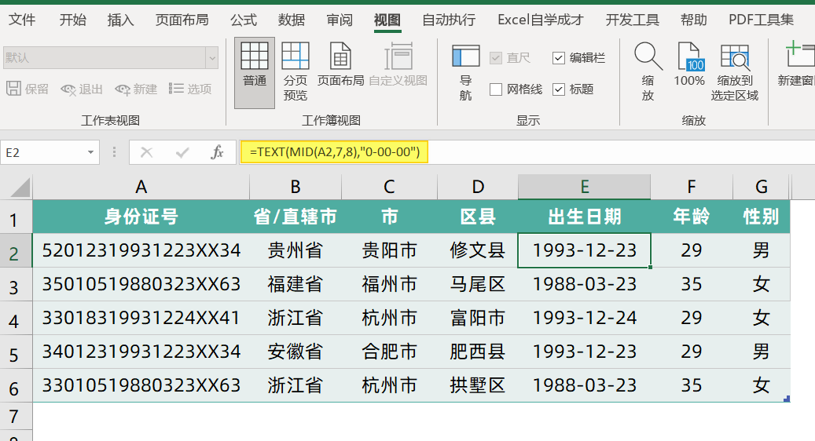
Task: Open the sheet view 默认 dropdown
Action: (x=211, y=57)
